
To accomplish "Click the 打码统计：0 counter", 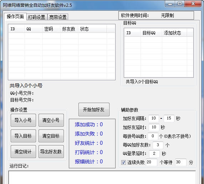I will [x=89, y=152].
